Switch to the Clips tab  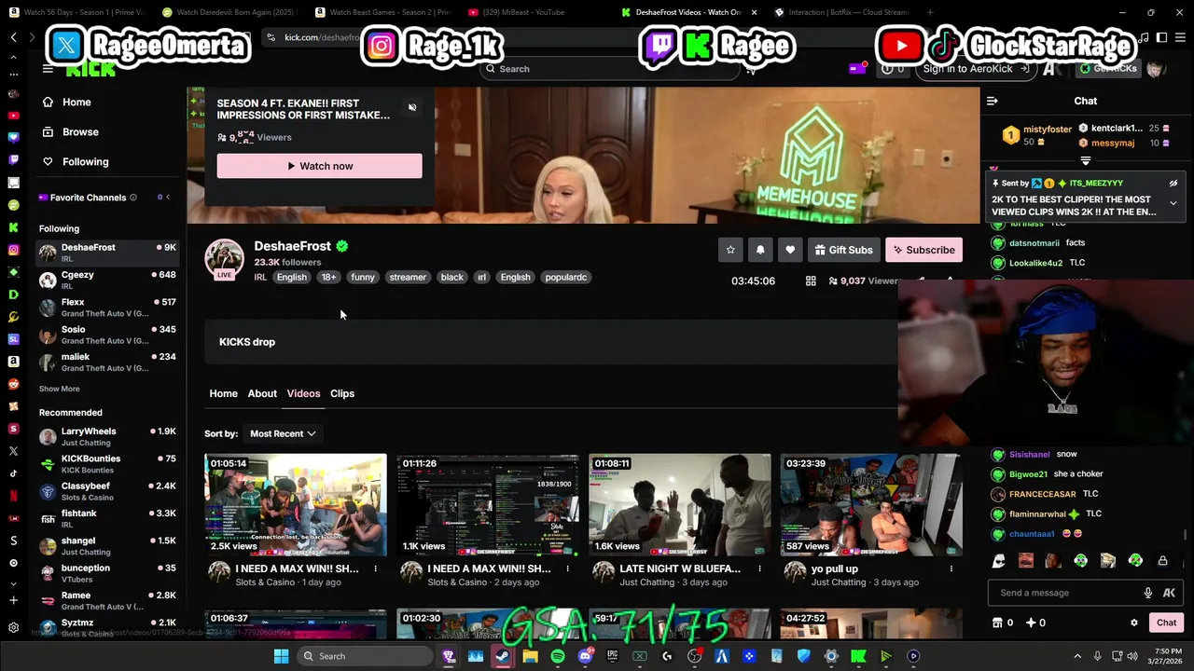[342, 393]
